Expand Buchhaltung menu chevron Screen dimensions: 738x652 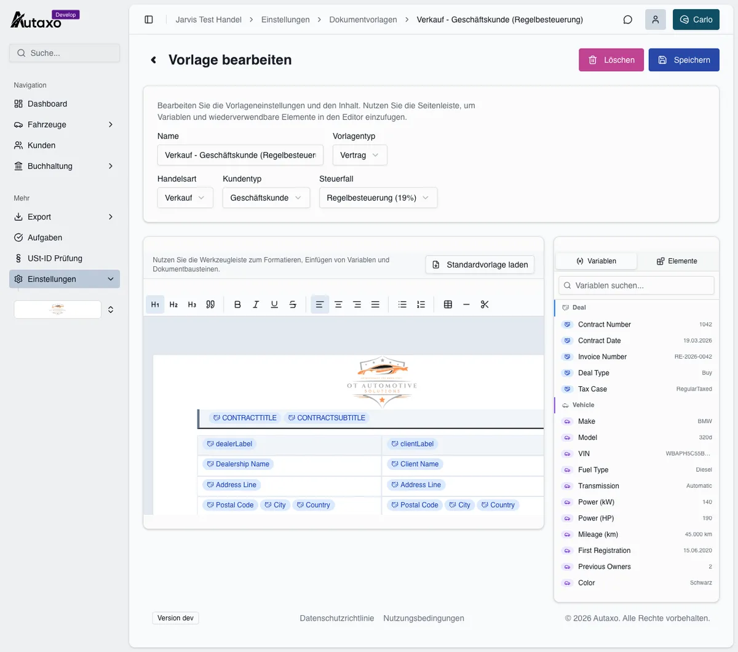(x=111, y=166)
